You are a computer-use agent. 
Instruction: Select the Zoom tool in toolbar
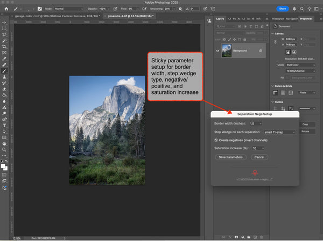(x=4, y=150)
